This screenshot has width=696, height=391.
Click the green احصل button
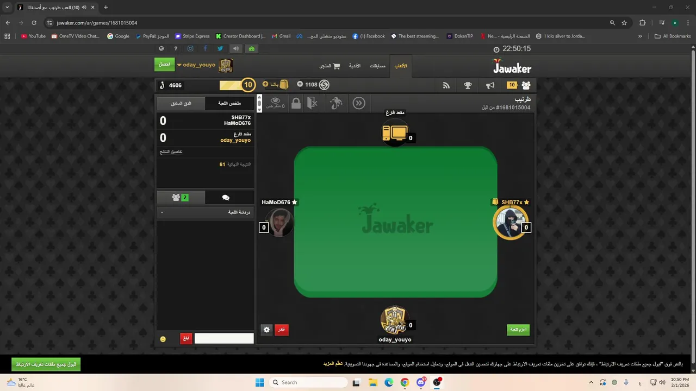[164, 65]
